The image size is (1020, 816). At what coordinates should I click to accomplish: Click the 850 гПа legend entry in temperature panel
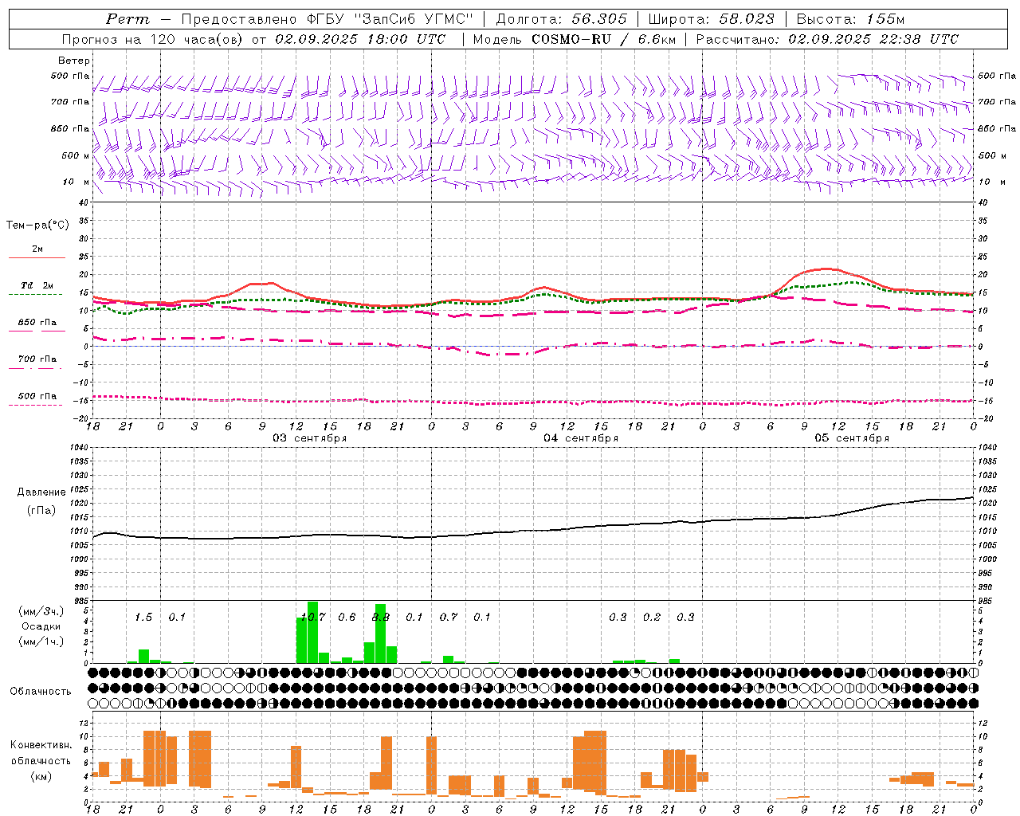(37, 323)
